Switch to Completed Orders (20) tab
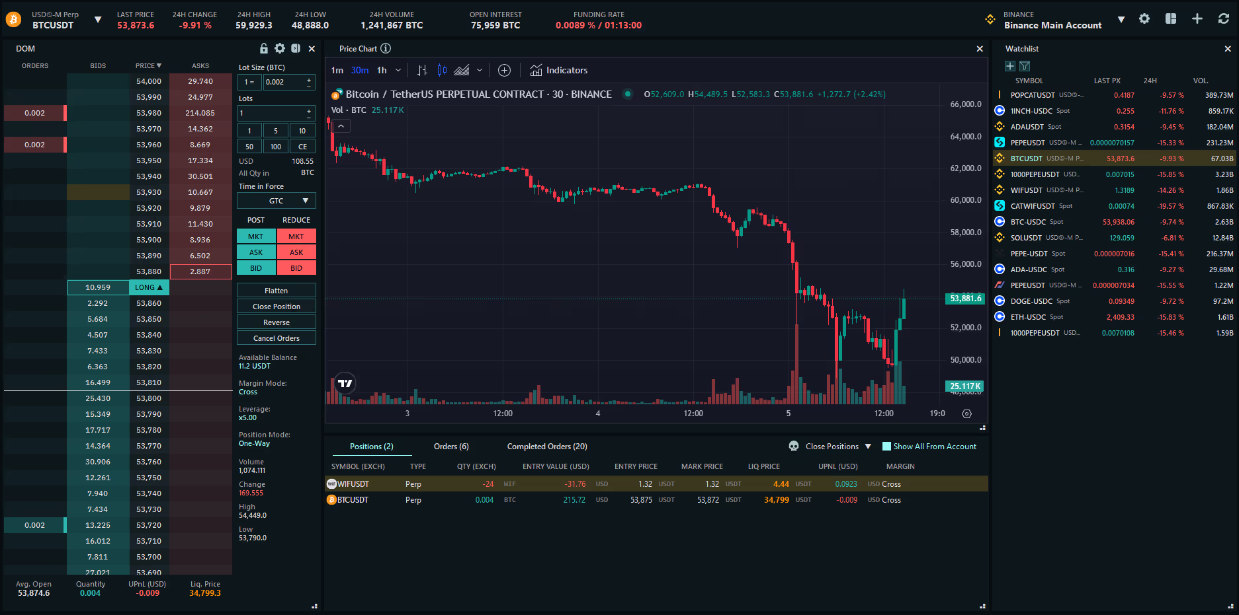This screenshot has height=615, width=1239. (547, 447)
